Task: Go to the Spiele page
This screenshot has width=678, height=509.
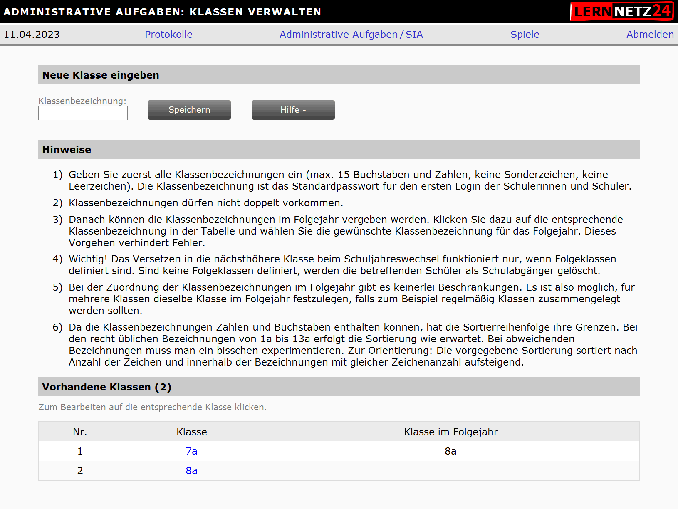Action: pos(525,35)
